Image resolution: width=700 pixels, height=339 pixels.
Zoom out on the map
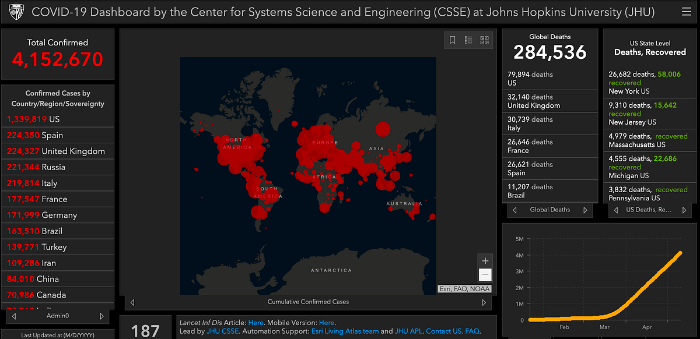point(485,275)
